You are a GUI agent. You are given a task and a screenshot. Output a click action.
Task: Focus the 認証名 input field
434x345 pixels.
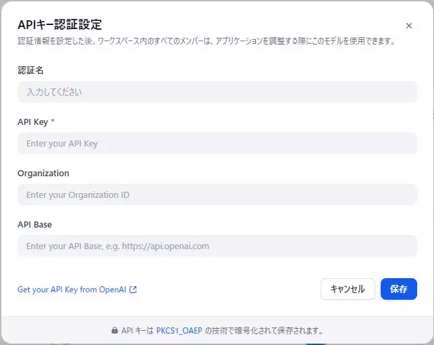pos(217,92)
